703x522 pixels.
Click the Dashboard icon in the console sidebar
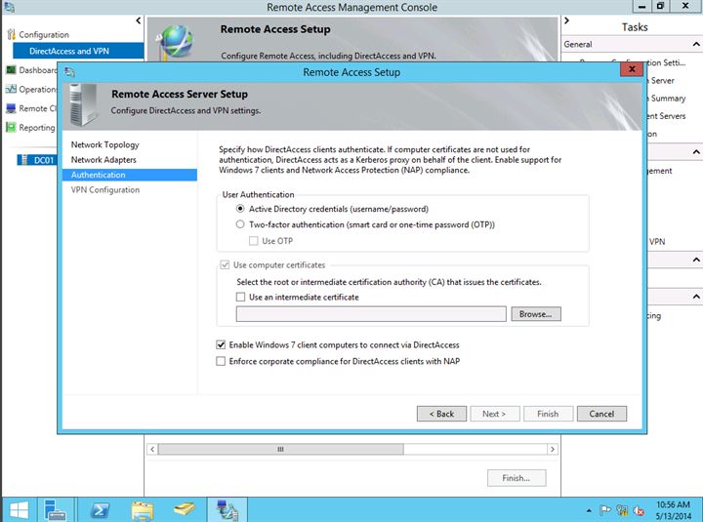tap(11, 70)
